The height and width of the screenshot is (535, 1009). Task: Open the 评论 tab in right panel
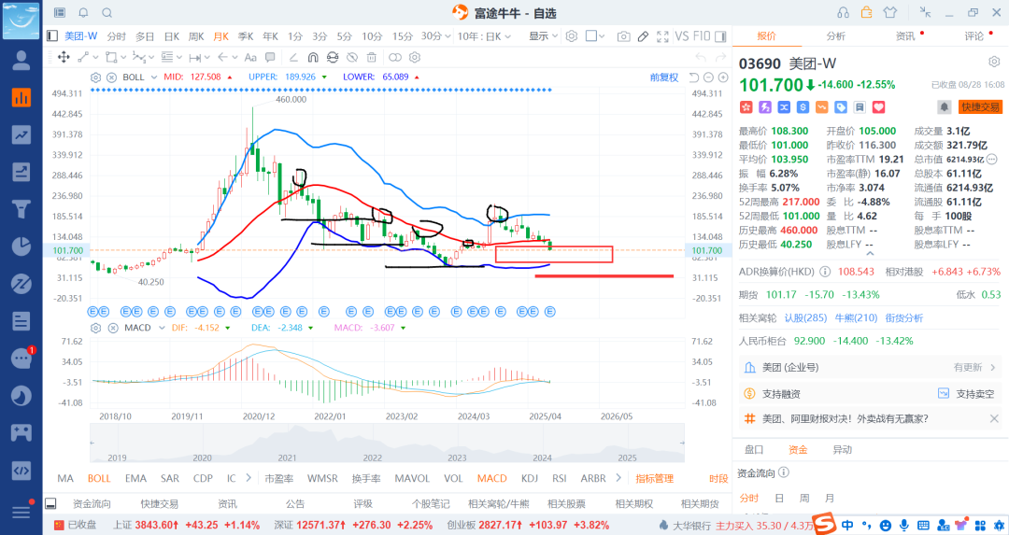[974, 36]
